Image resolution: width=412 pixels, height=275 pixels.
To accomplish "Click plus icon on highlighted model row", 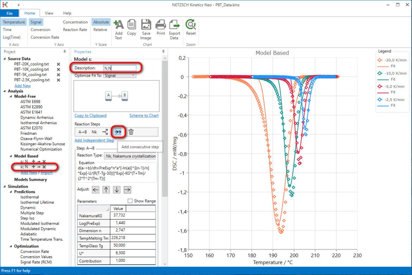I will tap(33, 167).
